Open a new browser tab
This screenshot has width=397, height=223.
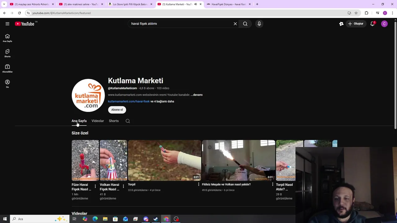257,4
